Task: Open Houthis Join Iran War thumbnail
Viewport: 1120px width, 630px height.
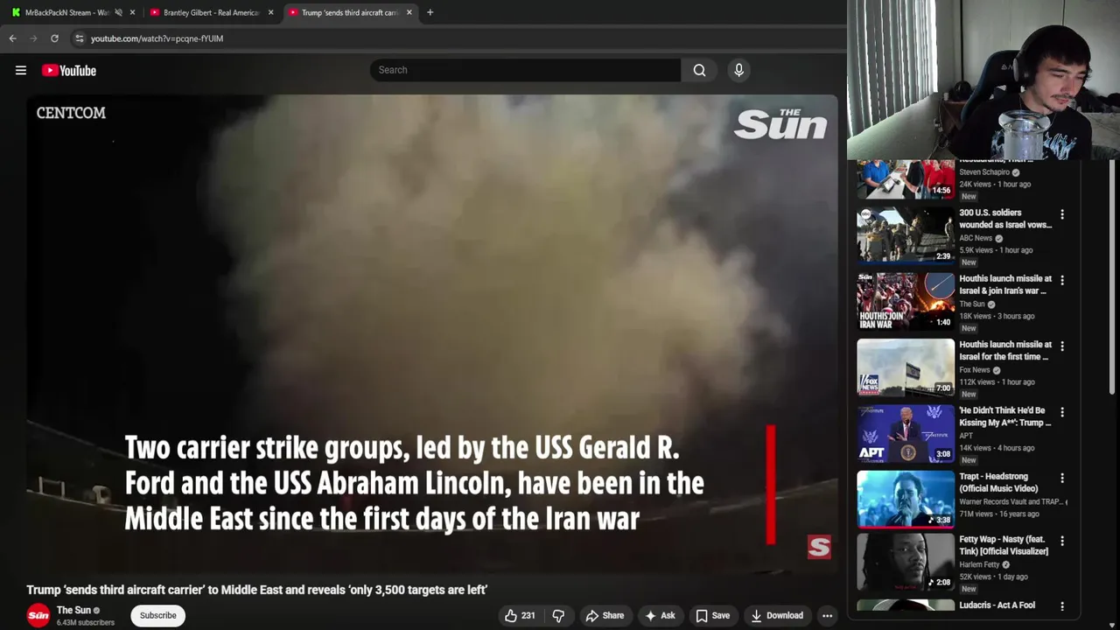Action: [906, 301]
